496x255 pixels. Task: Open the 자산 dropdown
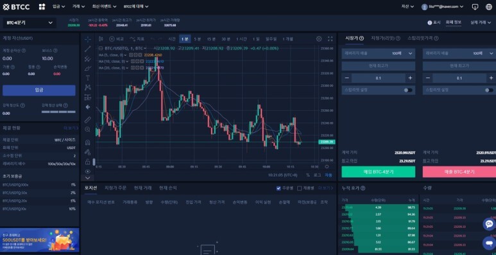[x=407, y=6]
